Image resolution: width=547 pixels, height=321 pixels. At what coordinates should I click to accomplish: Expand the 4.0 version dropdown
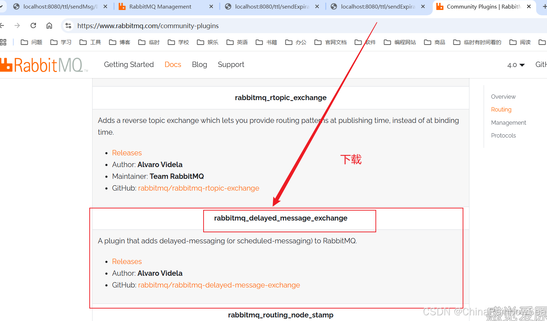(x=516, y=65)
